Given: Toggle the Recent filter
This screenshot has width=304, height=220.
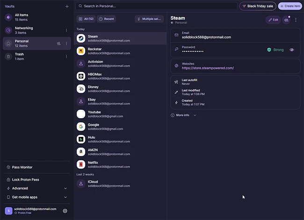Looking at the screenshot, I should [107, 19].
